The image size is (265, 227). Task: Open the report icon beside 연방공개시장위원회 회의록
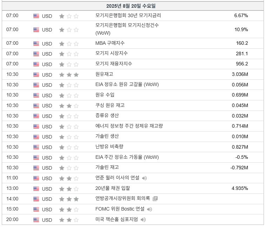[155, 199]
